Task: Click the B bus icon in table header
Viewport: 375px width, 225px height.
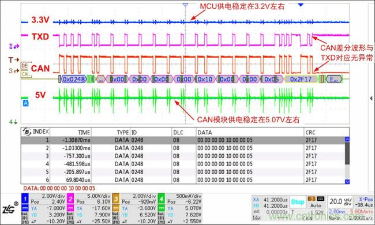Action: coord(27,132)
